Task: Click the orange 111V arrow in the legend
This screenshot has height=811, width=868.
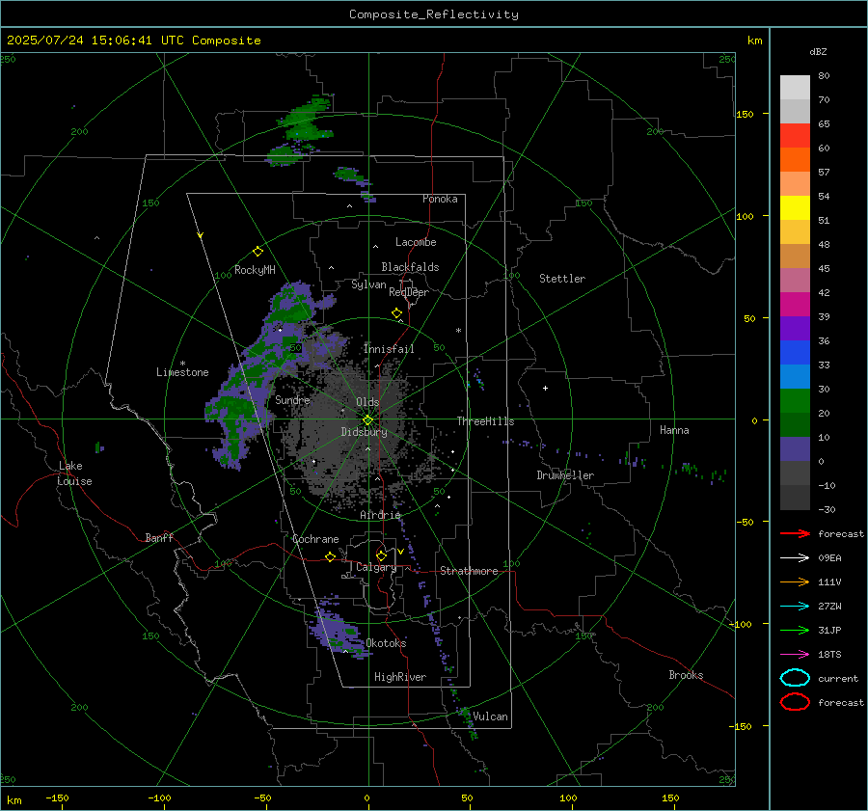Action: pos(795,581)
